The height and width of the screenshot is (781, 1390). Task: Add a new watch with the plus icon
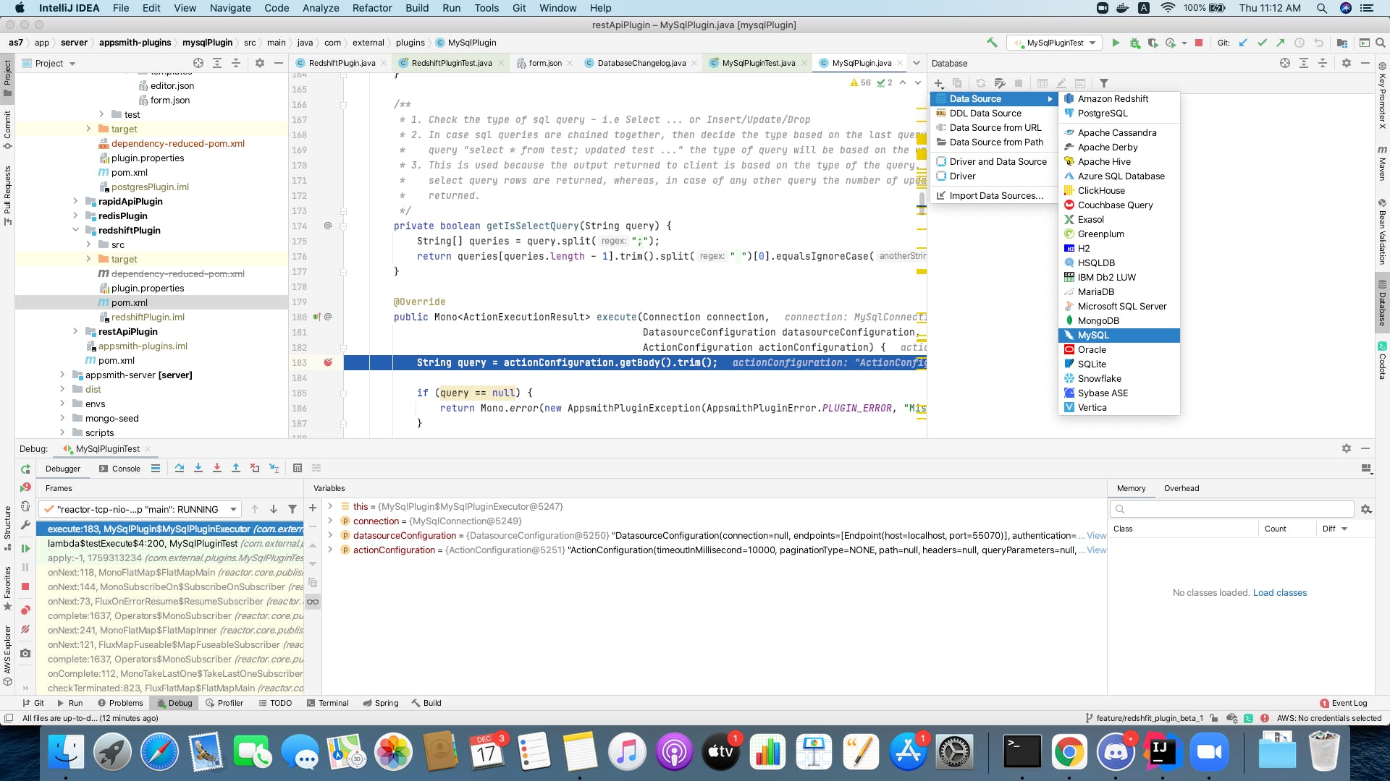coord(313,508)
